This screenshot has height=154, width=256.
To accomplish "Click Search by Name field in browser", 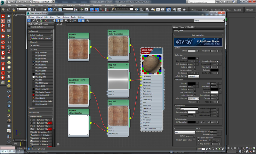I will pos(42,27).
